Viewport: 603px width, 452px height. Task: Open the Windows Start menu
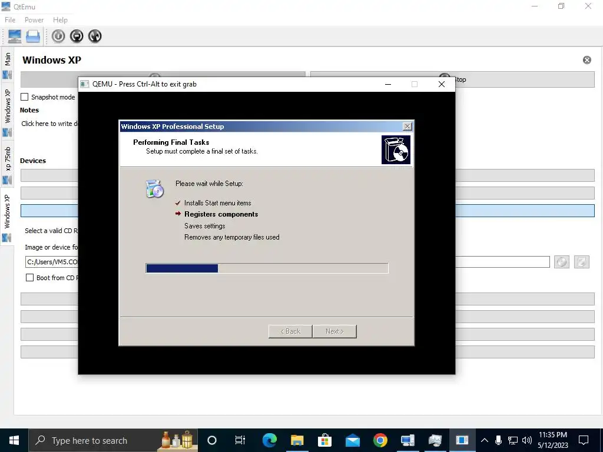[x=14, y=440]
